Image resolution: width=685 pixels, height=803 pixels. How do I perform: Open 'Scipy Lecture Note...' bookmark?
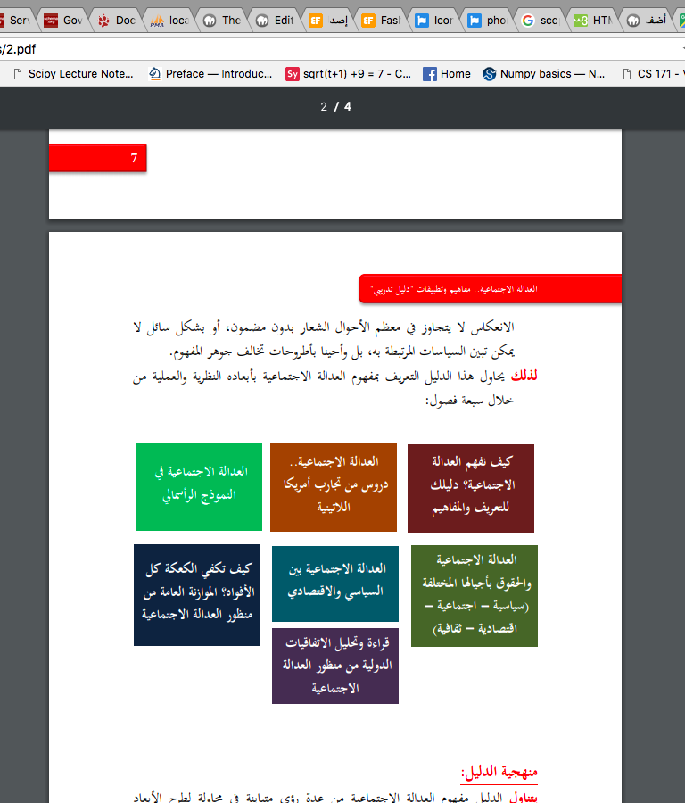click(x=73, y=74)
